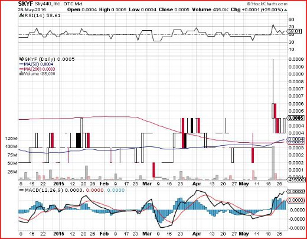
Task: Click the 2015 label below the volume bars
Action: click(59, 184)
